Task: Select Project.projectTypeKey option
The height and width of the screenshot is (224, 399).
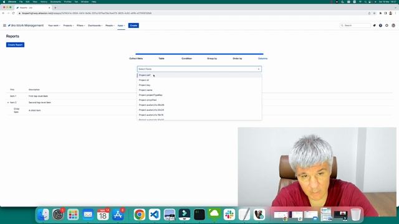Action: (x=199, y=95)
